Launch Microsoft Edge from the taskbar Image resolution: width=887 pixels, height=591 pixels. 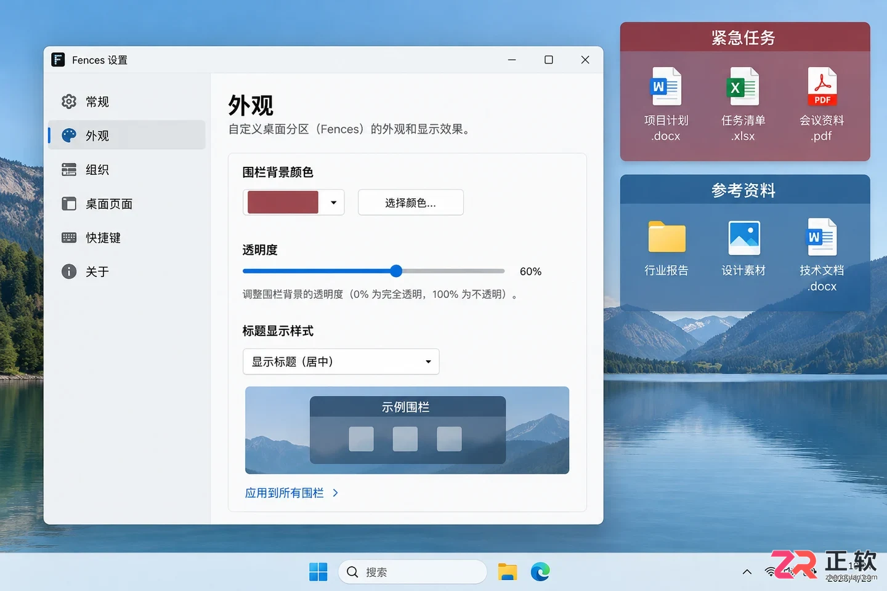click(540, 572)
